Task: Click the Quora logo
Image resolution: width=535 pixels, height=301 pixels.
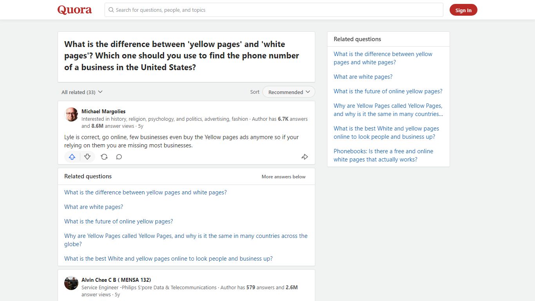Action: (x=75, y=10)
